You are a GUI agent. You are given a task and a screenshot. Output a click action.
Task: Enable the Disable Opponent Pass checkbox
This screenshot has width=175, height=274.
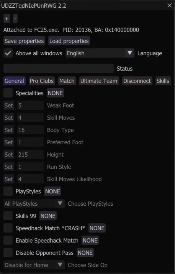point(8,253)
